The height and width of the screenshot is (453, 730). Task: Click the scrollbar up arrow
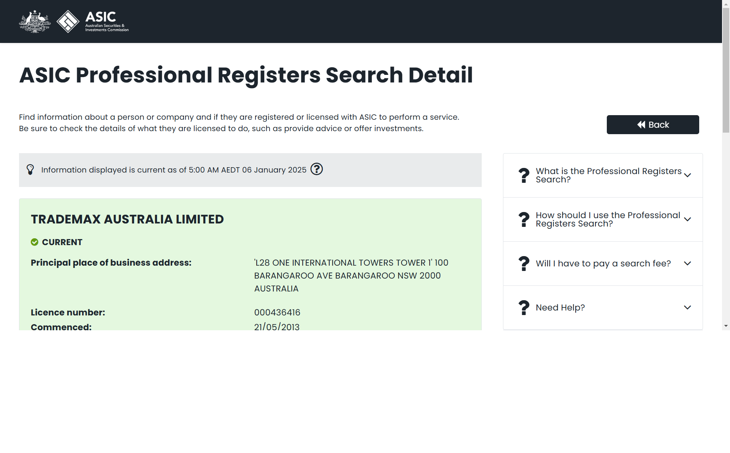[x=726, y=3]
